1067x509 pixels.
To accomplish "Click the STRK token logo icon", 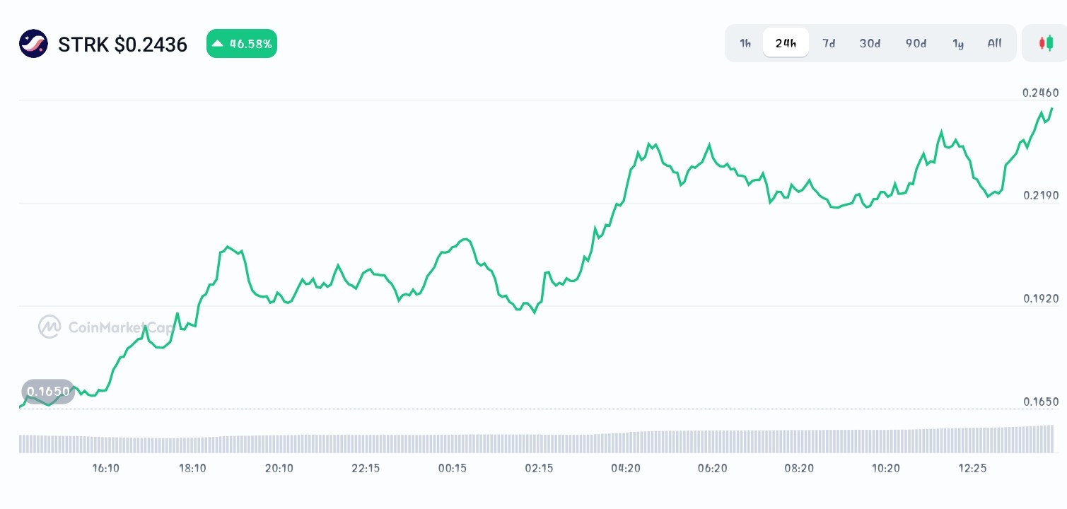I will pyautogui.click(x=33, y=44).
